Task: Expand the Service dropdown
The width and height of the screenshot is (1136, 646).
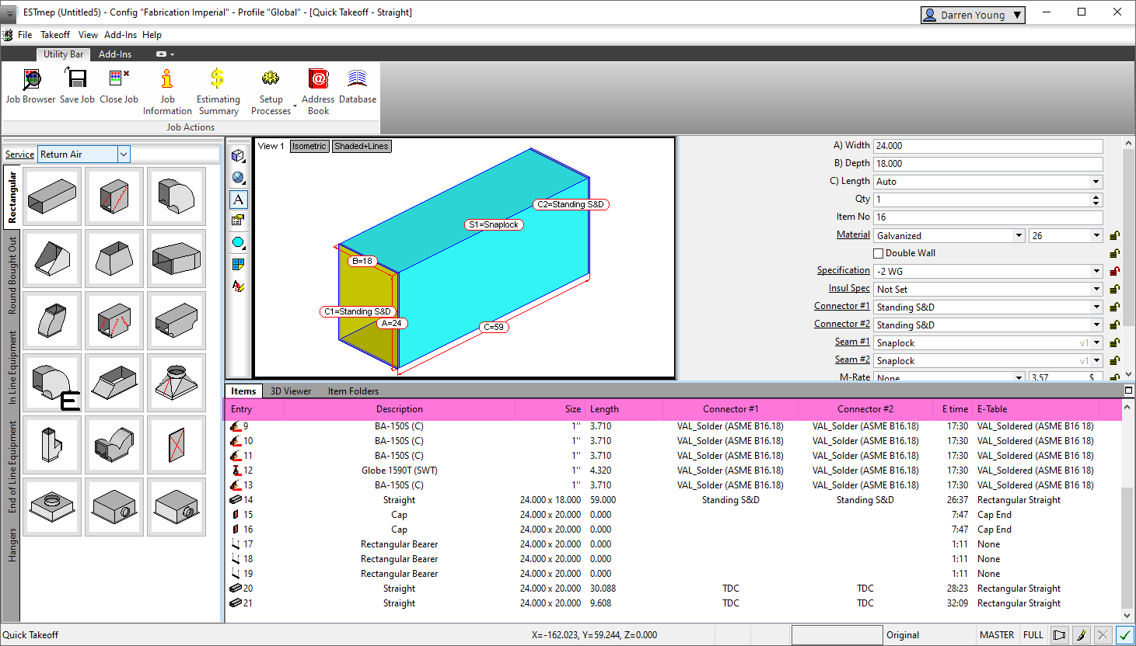Action: pyautogui.click(x=124, y=155)
